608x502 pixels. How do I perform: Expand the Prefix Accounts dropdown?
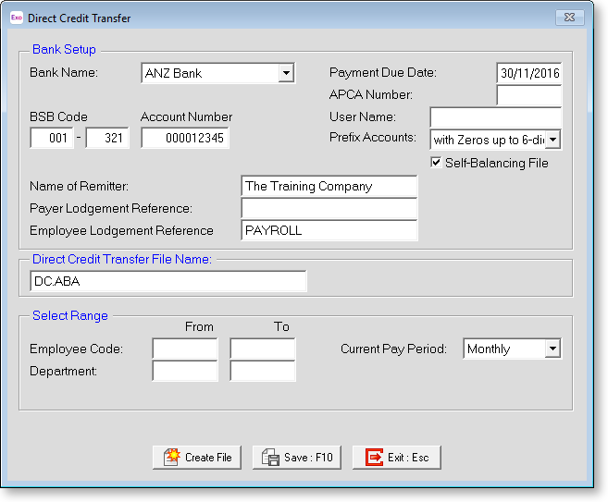552,140
